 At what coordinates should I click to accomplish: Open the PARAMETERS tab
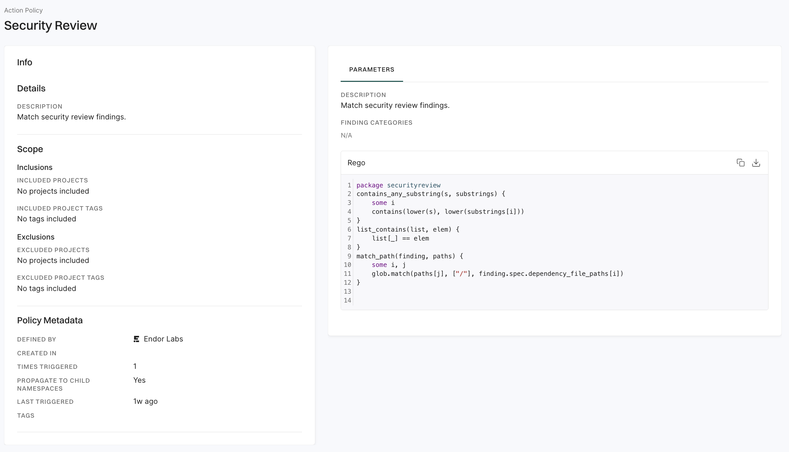coord(371,70)
